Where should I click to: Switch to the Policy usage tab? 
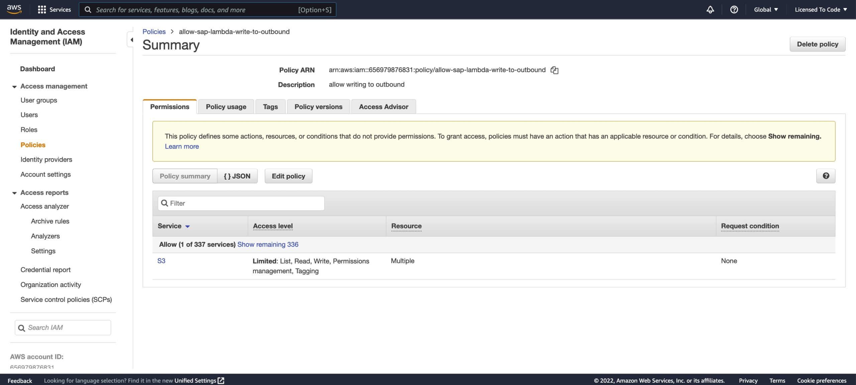point(226,107)
